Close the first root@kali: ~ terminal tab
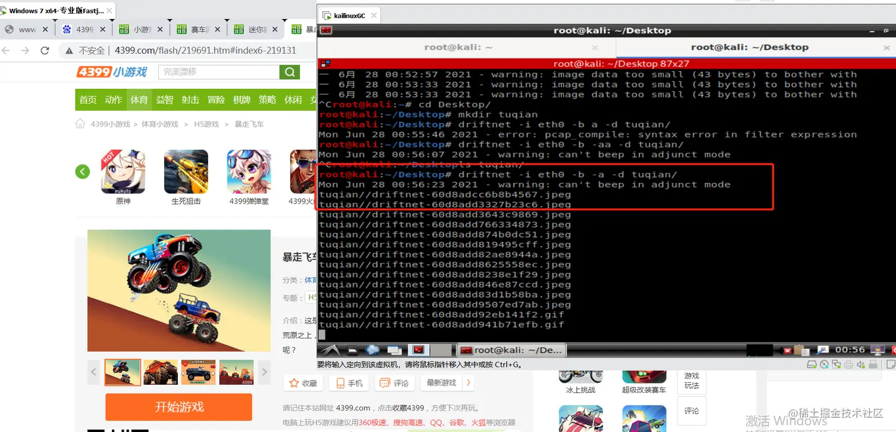The image size is (896, 432). coord(594,47)
